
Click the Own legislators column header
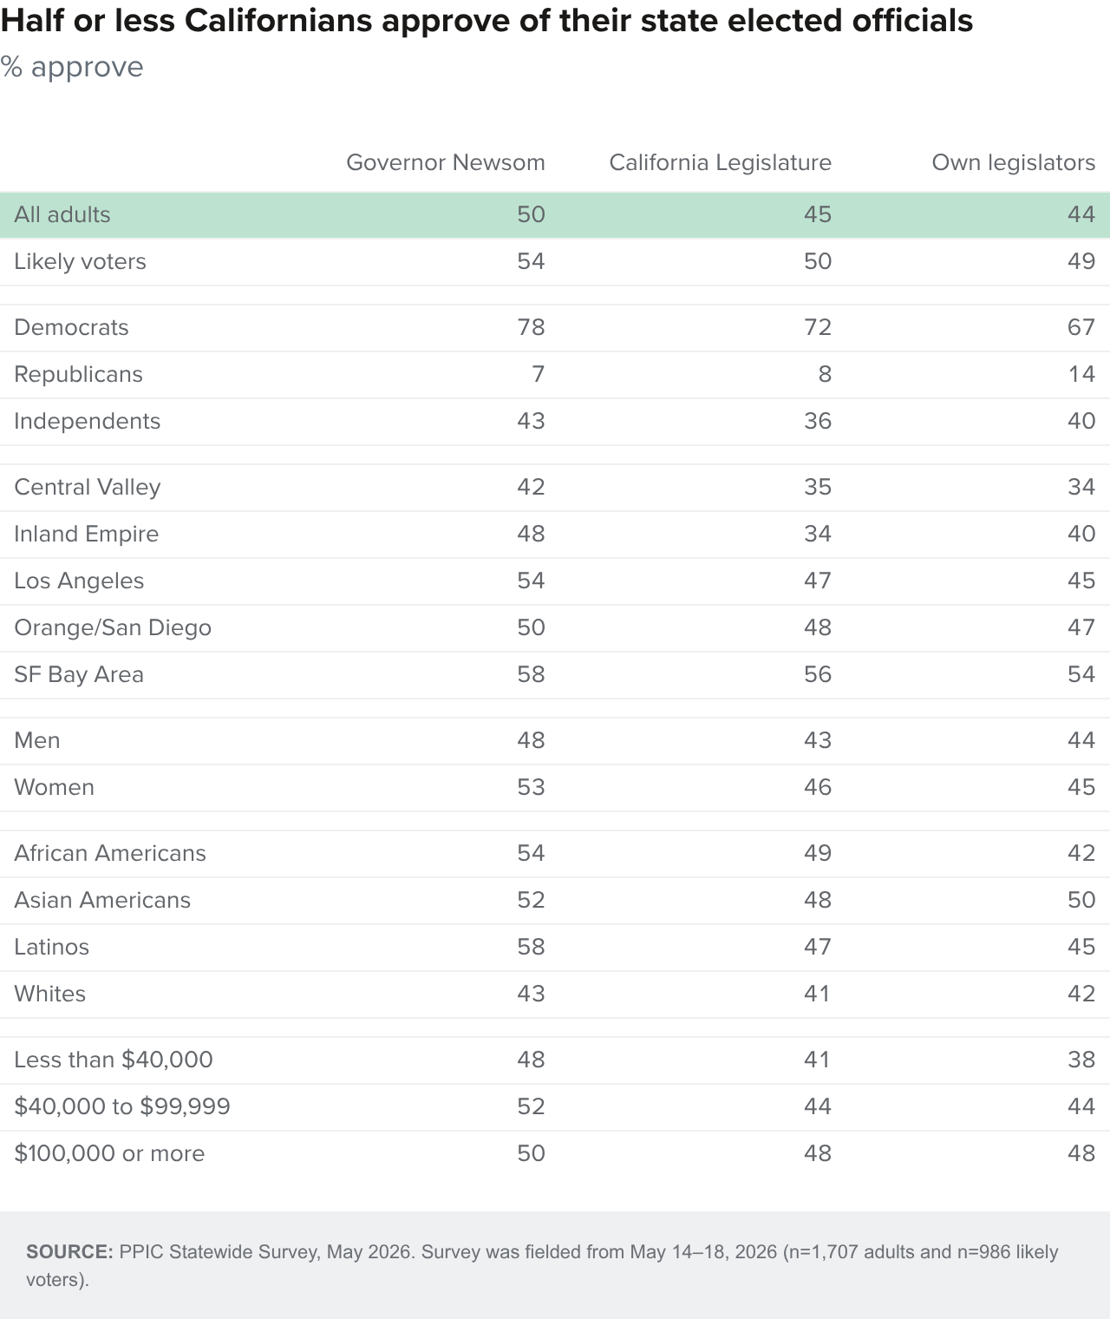1013,162
